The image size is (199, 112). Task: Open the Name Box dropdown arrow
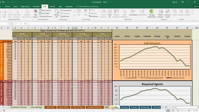click(x=8, y=24)
